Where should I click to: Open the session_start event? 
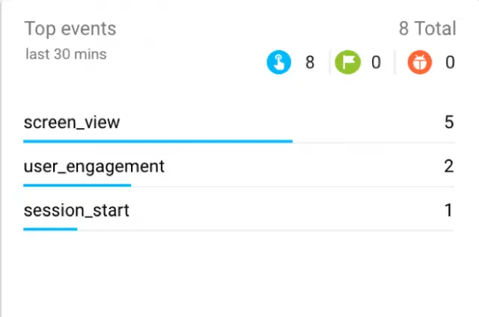[76, 211]
